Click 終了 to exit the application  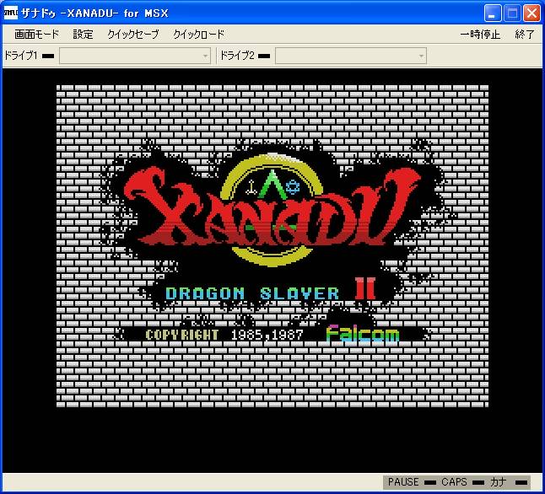(525, 35)
